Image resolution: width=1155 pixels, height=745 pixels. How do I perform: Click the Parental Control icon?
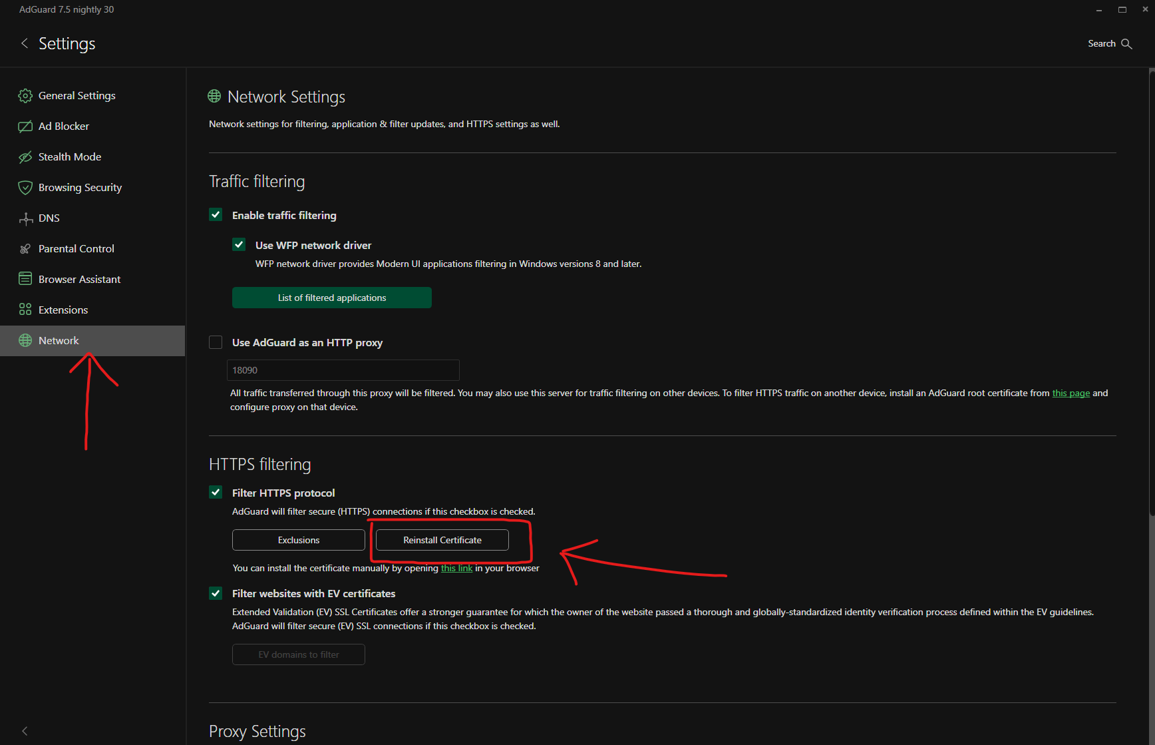tap(25, 249)
